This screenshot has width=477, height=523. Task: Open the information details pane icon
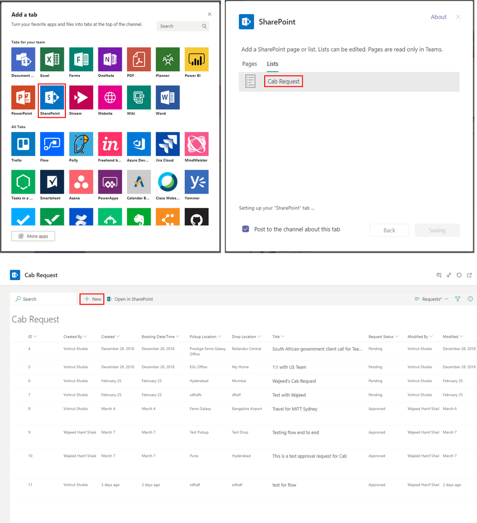pyautogui.click(x=470, y=299)
